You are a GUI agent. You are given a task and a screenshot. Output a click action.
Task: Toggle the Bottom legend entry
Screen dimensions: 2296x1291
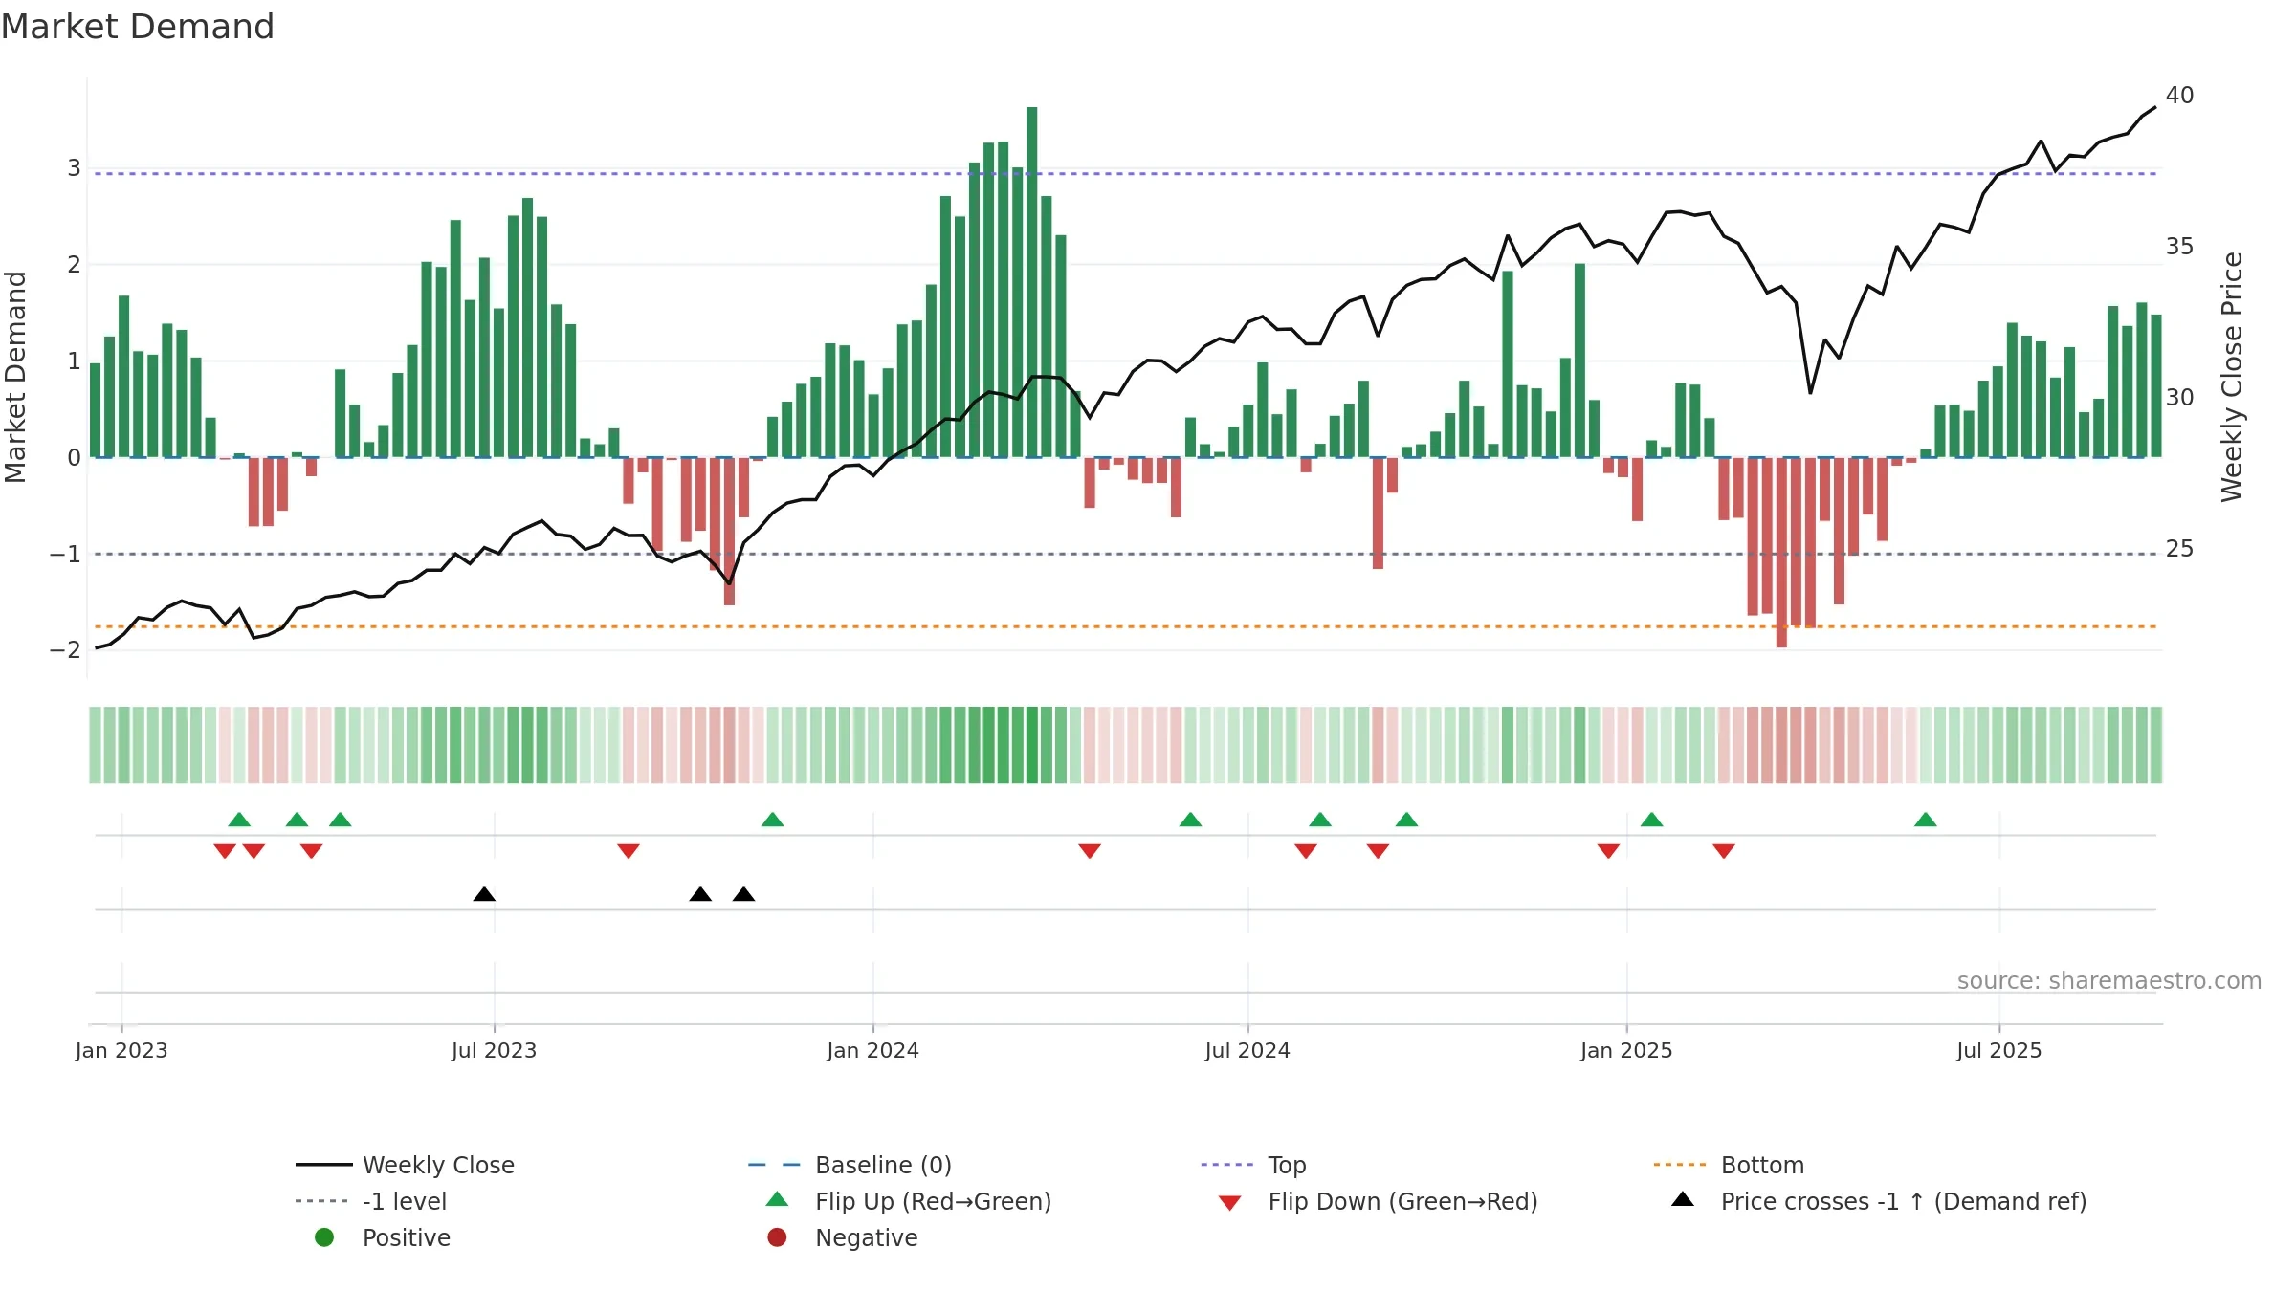[1729, 1165]
